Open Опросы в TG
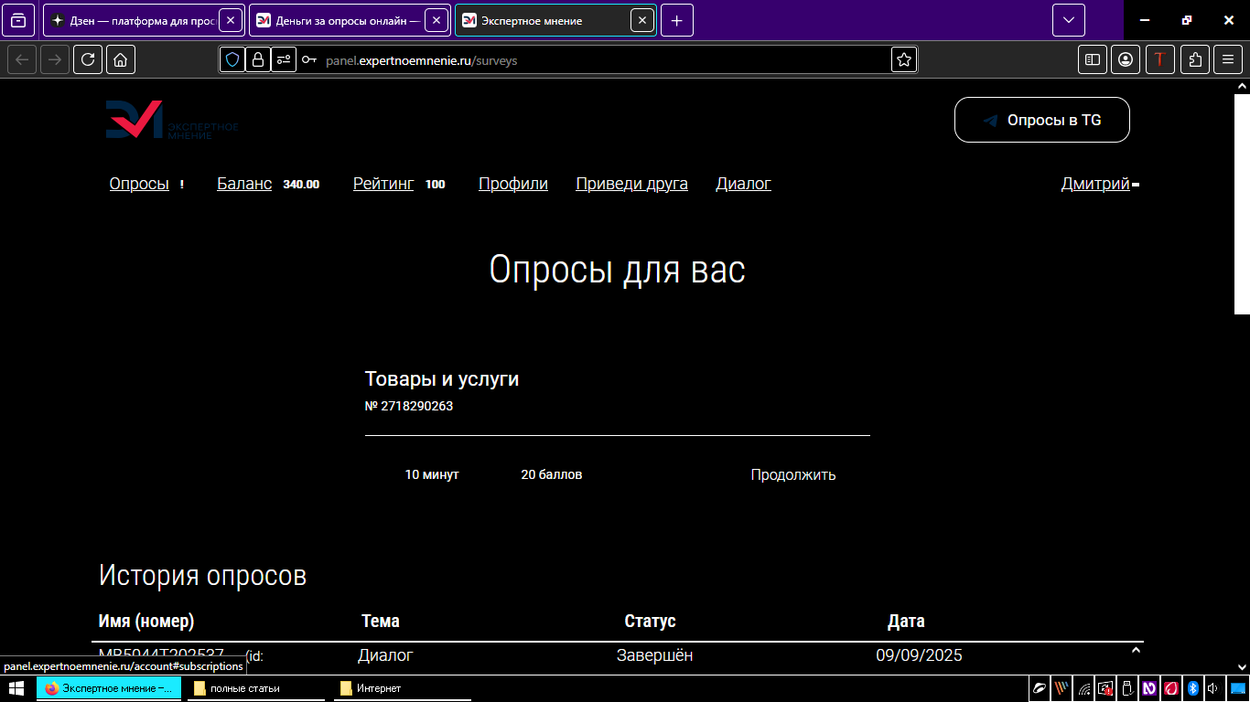The image size is (1250, 702). pyautogui.click(x=1041, y=120)
